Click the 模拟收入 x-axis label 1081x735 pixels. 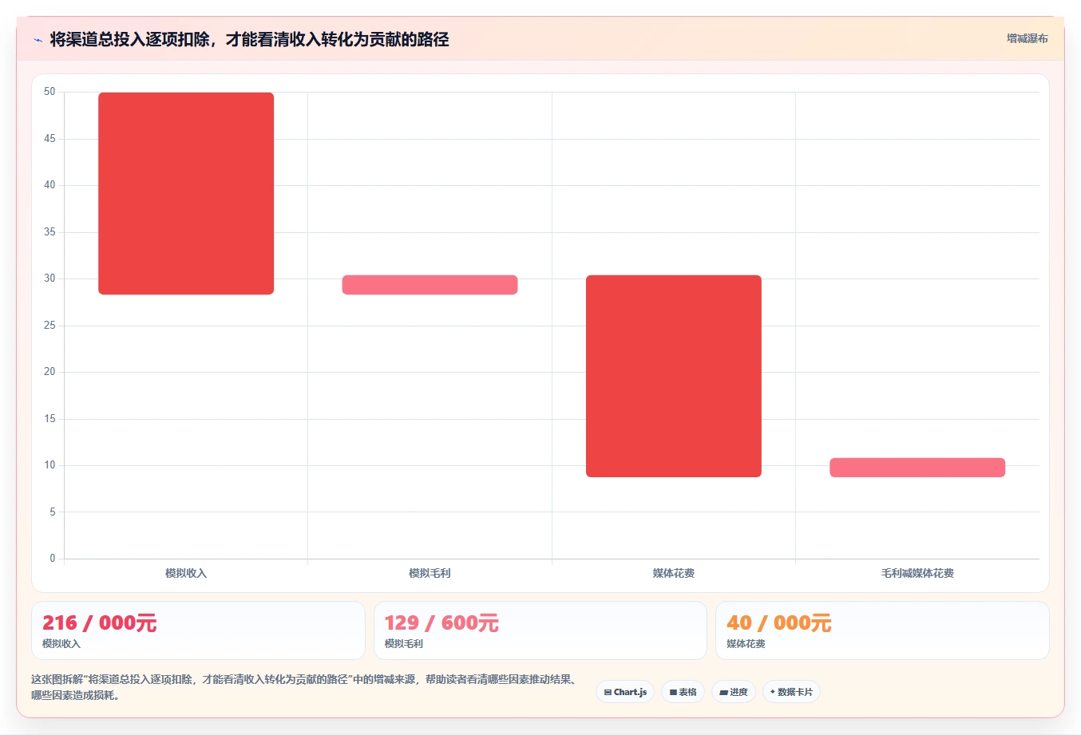(186, 573)
